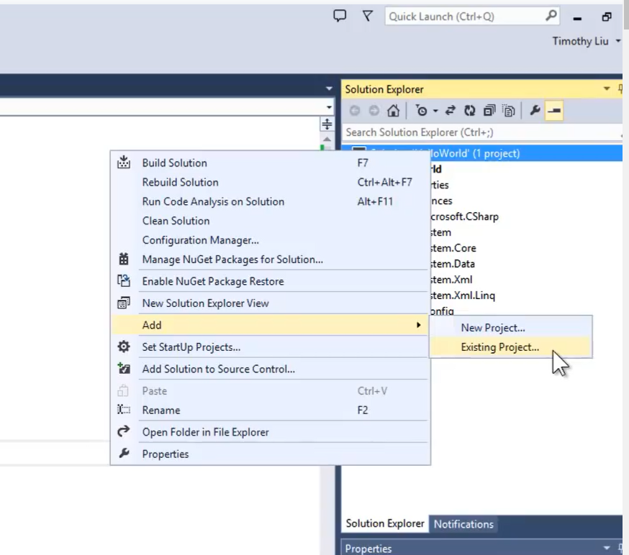This screenshot has height=555, width=629.
Task: Click Enable NuGet Package Restore icon
Action: (124, 281)
